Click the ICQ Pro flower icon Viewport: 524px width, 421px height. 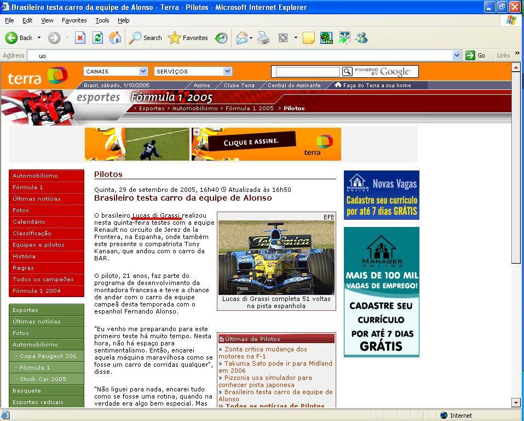[326, 38]
